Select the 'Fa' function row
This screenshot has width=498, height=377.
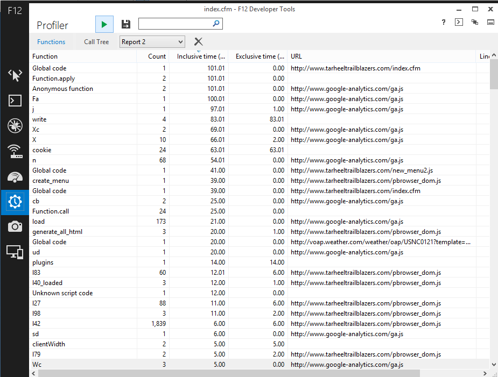pyautogui.click(x=260, y=99)
